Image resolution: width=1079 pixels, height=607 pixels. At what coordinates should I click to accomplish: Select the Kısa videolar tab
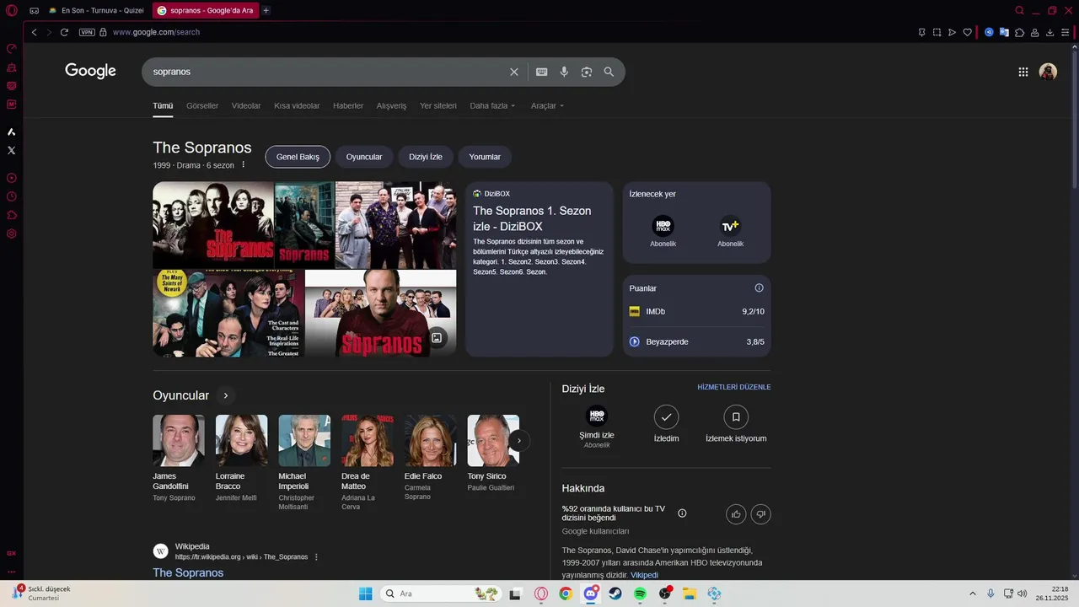pos(297,106)
